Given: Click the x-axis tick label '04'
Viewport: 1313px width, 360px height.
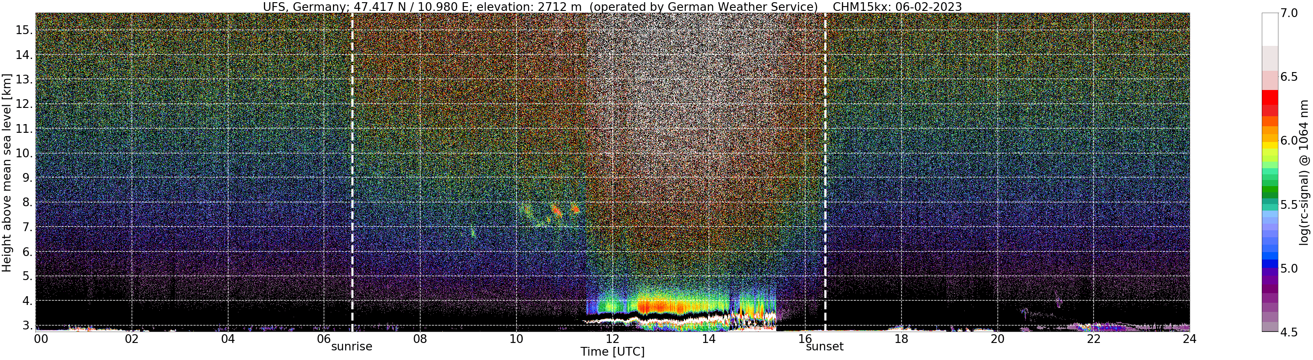Looking at the screenshot, I should pyautogui.click(x=228, y=339).
